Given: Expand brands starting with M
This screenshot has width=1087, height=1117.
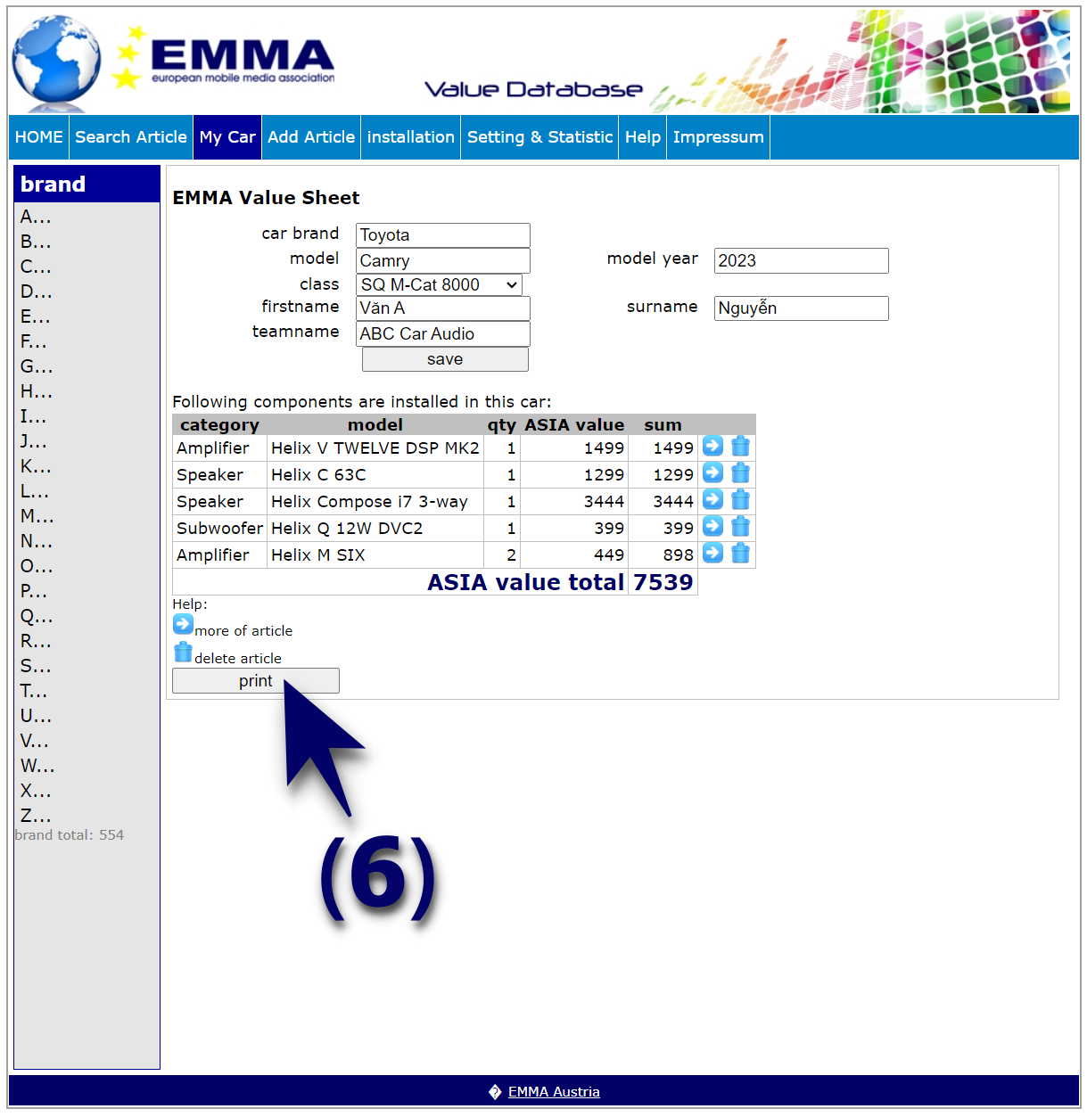Looking at the screenshot, I should tap(37, 516).
